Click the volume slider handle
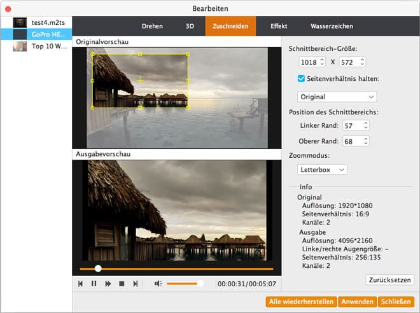Screen dimensions: 420x313 (x=200, y=284)
